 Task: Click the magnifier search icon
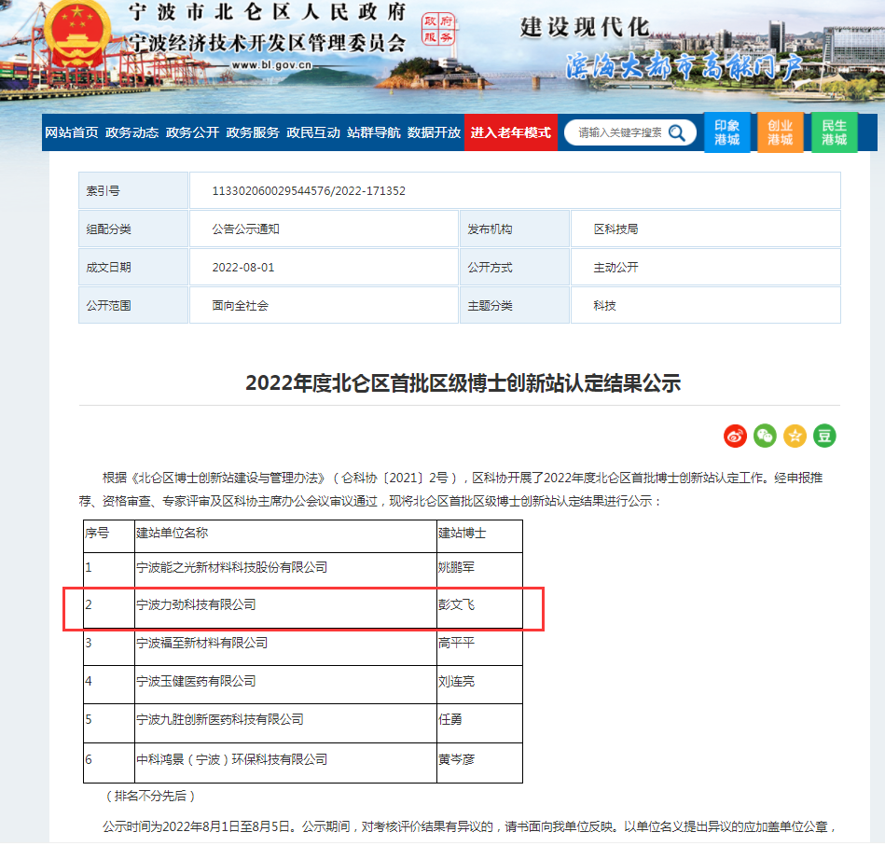677,132
